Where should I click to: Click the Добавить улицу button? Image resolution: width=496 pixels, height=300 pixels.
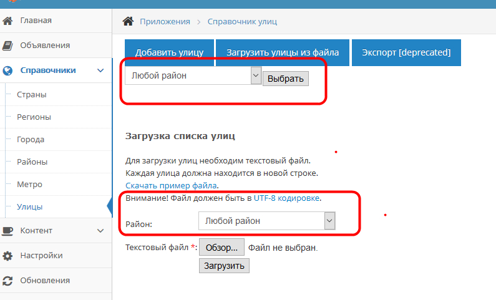(x=169, y=52)
